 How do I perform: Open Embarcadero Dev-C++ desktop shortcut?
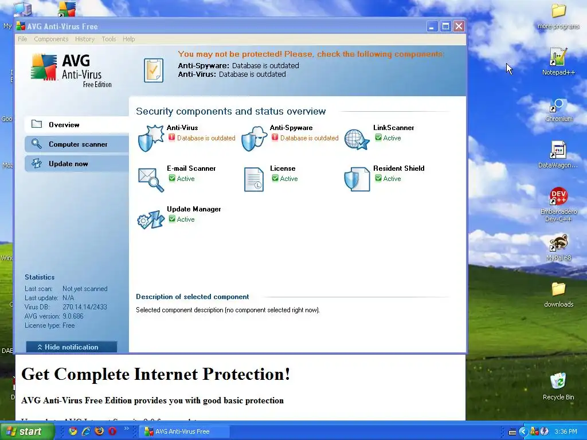tap(558, 204)
